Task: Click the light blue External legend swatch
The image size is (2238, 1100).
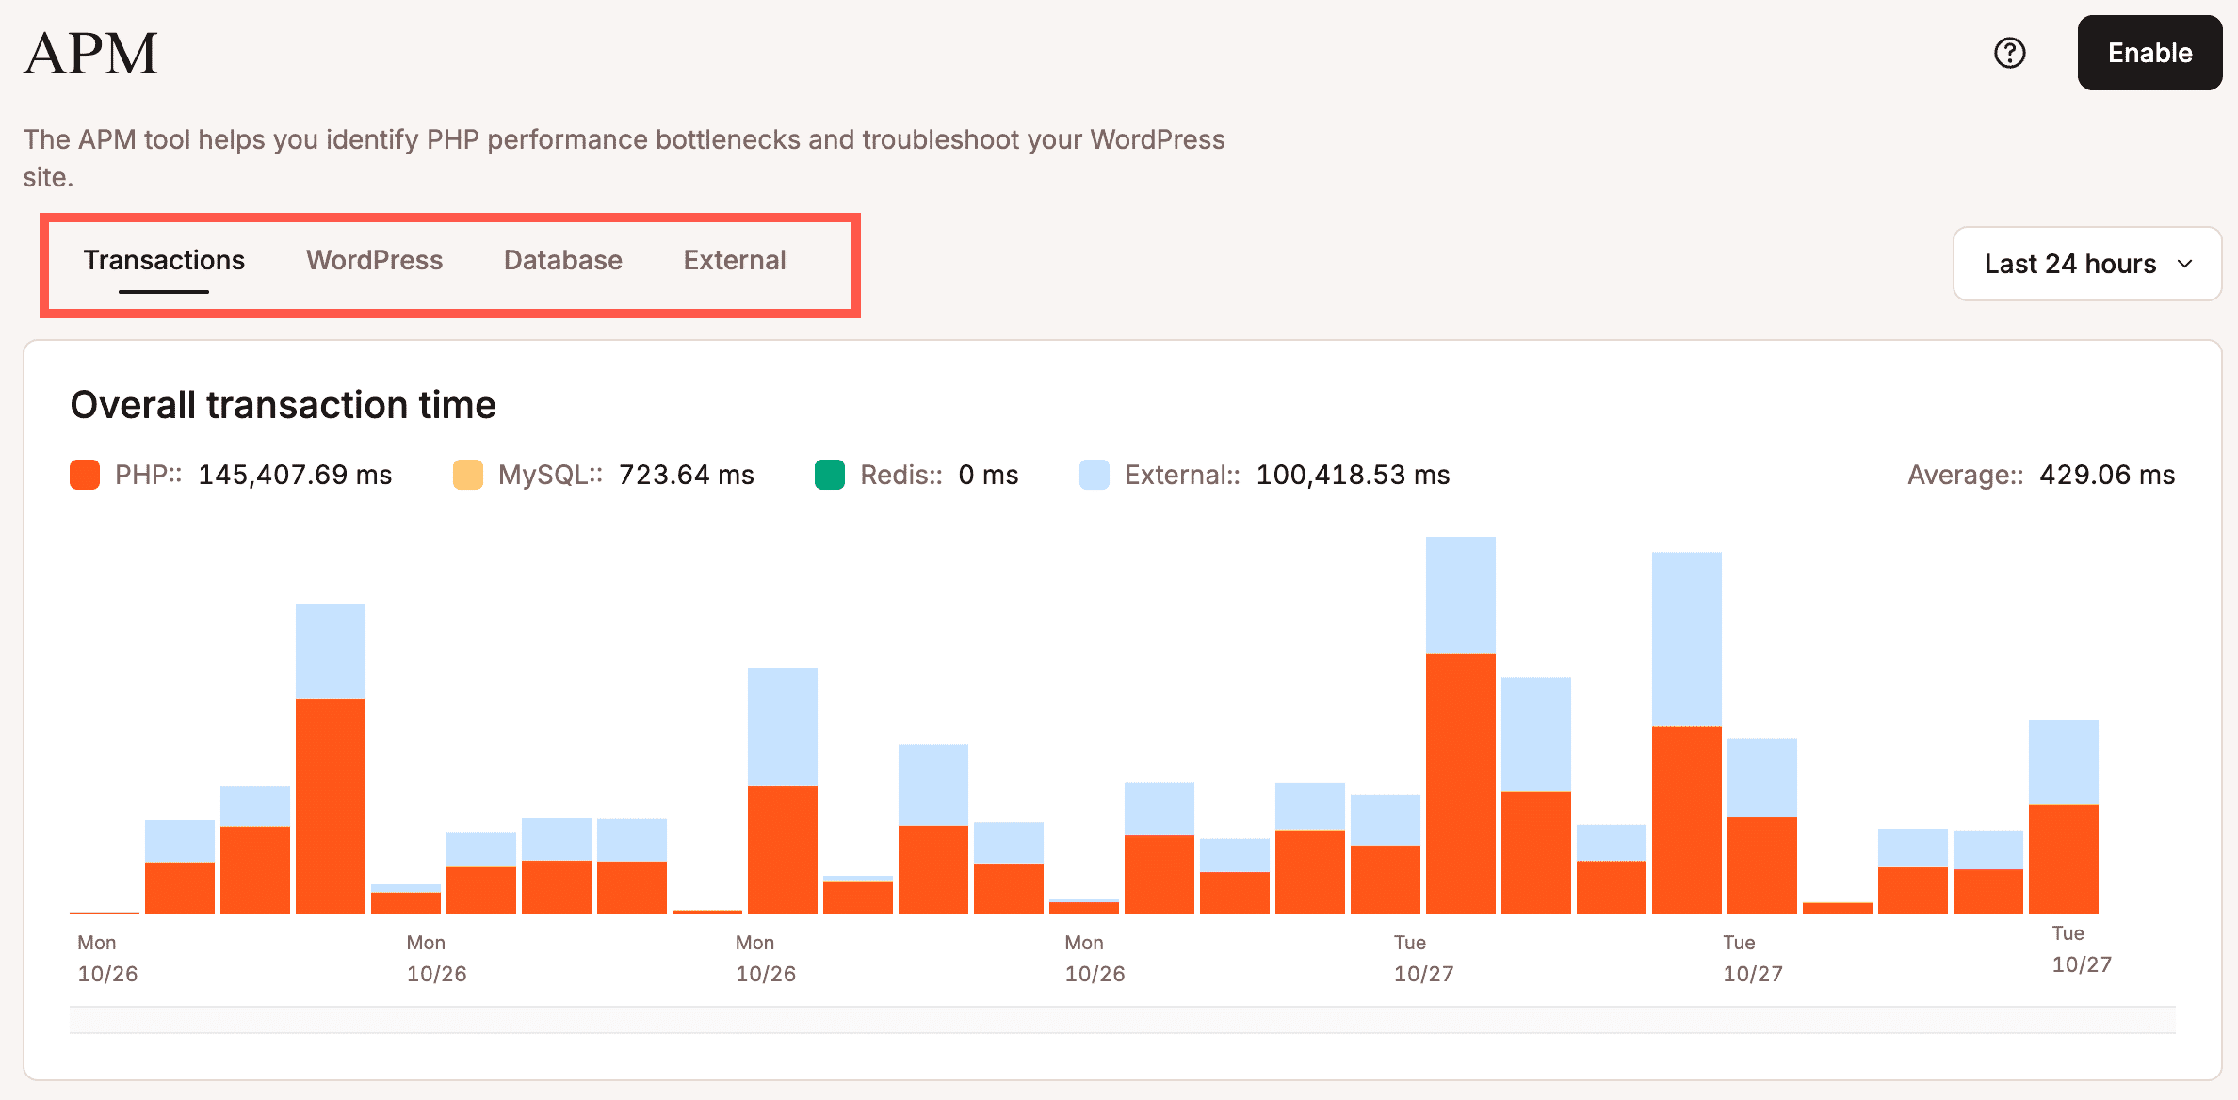Action: click(1095, 475)
